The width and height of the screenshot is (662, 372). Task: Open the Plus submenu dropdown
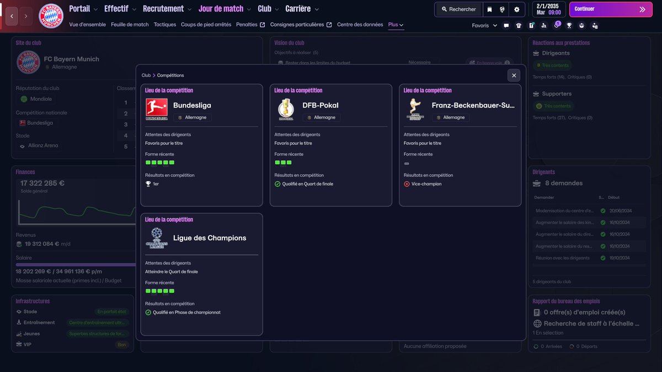click(396, 25)
